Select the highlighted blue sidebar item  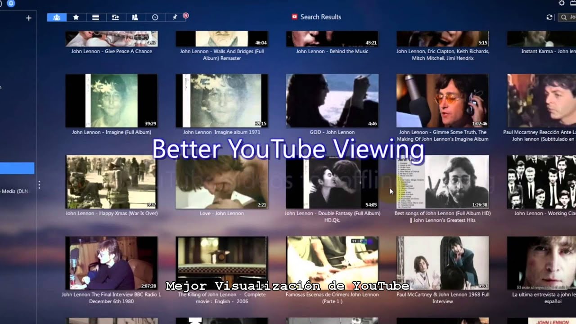(x=17, y=168)
